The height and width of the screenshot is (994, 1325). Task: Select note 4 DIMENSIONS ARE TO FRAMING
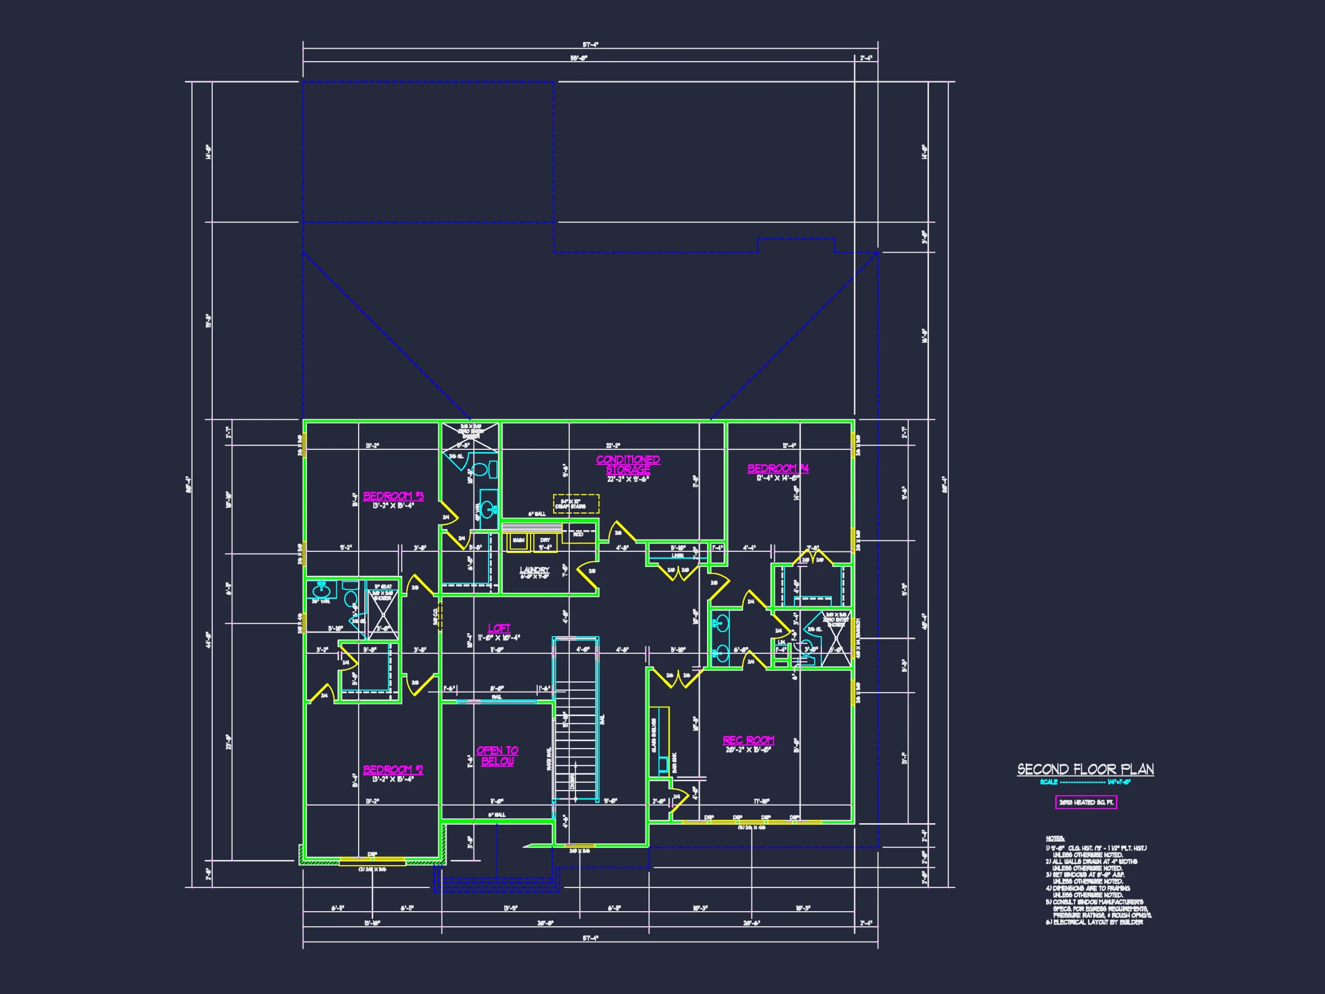[1087, 888]
